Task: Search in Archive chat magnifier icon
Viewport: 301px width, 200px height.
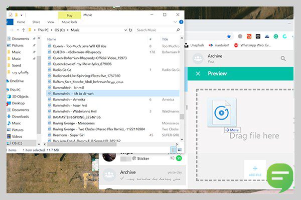Action: click(x=283, y=58)
